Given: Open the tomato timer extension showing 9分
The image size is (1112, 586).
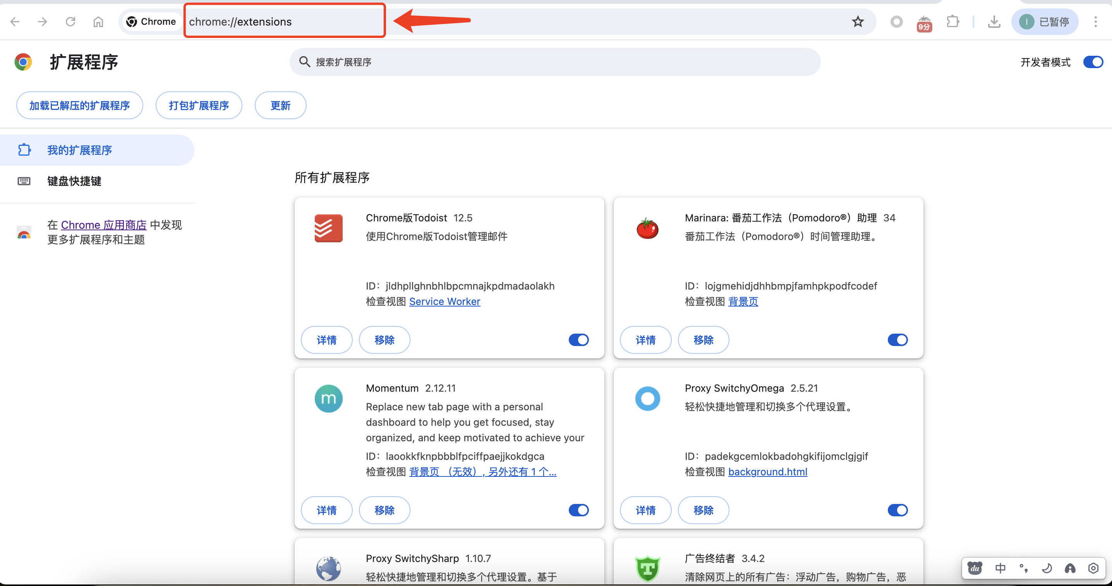Looking at the screenshot, I should (x=924, y=23).
